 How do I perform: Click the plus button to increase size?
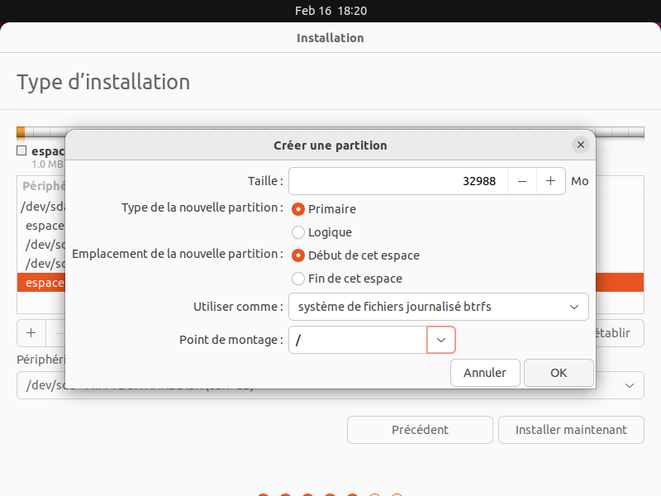[x=550, y=181]
